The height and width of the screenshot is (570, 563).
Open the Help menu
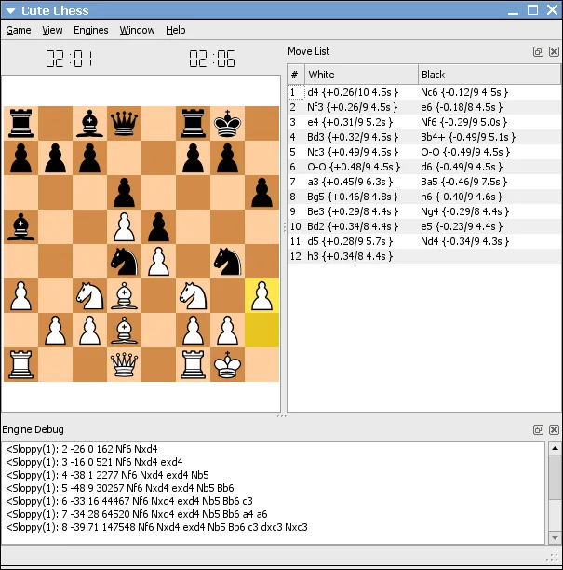pyautogui.click(x=176, y=30)
